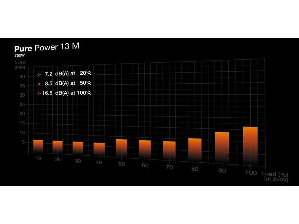Expand the arrow beside 8.5 dB(A)
This screenshot has height=224, width=299.
pyautogui.click(x=39, y=85)
